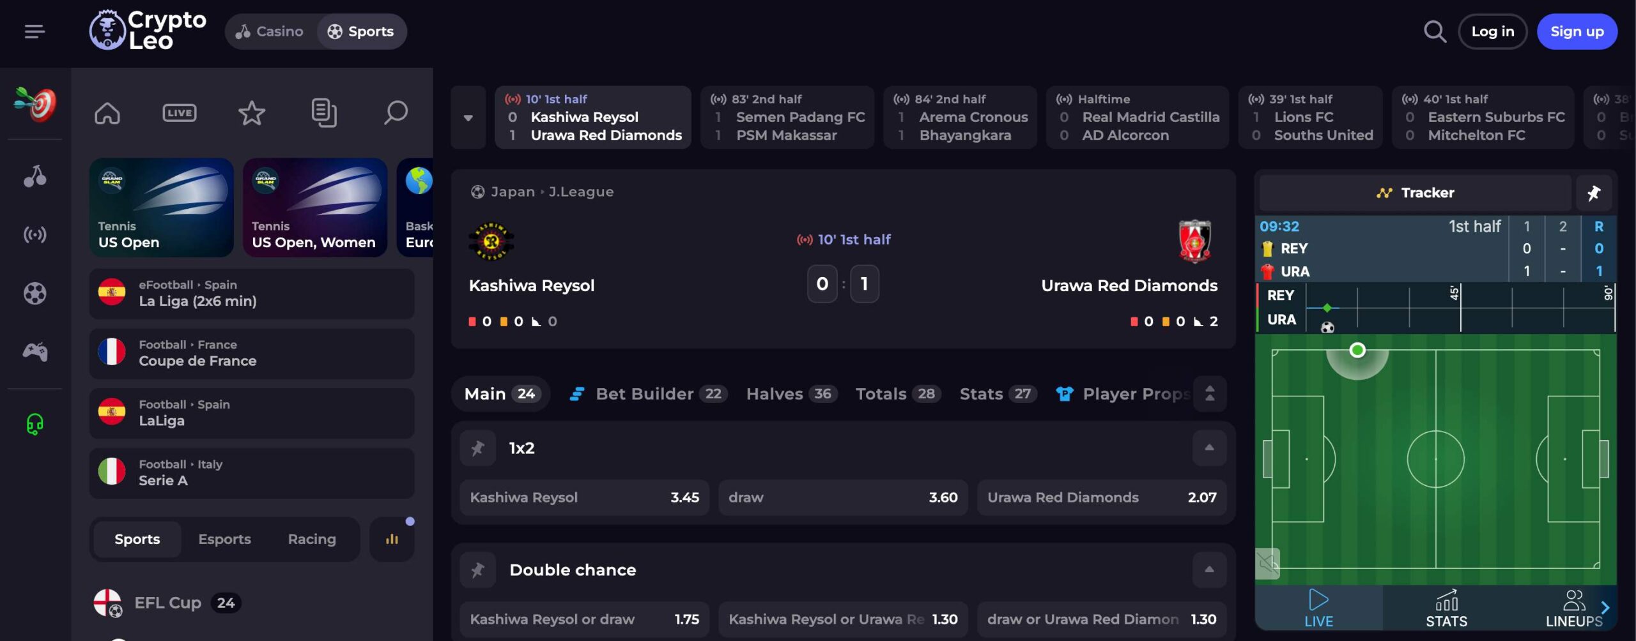Open eFootball La Liga (2x6 min)
This screenshot has width=1636, height=641.
click(252, 294)
